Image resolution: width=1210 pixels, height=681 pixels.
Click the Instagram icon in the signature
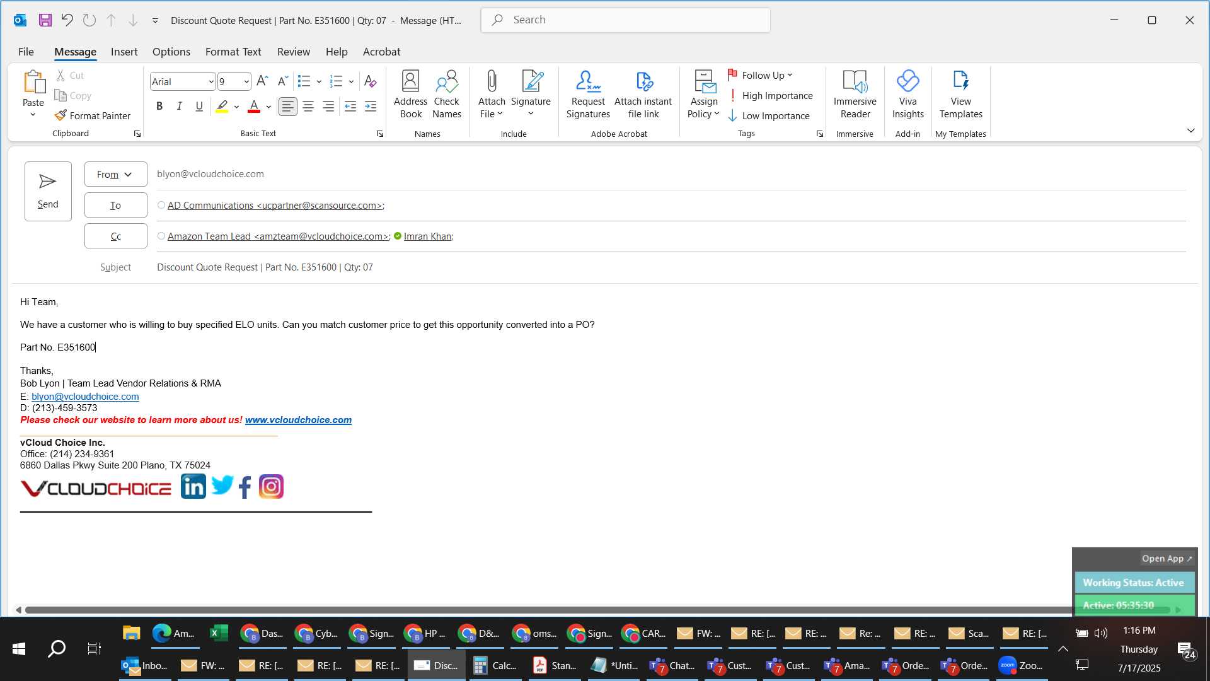pyautogui.click(x=271, y=486)
